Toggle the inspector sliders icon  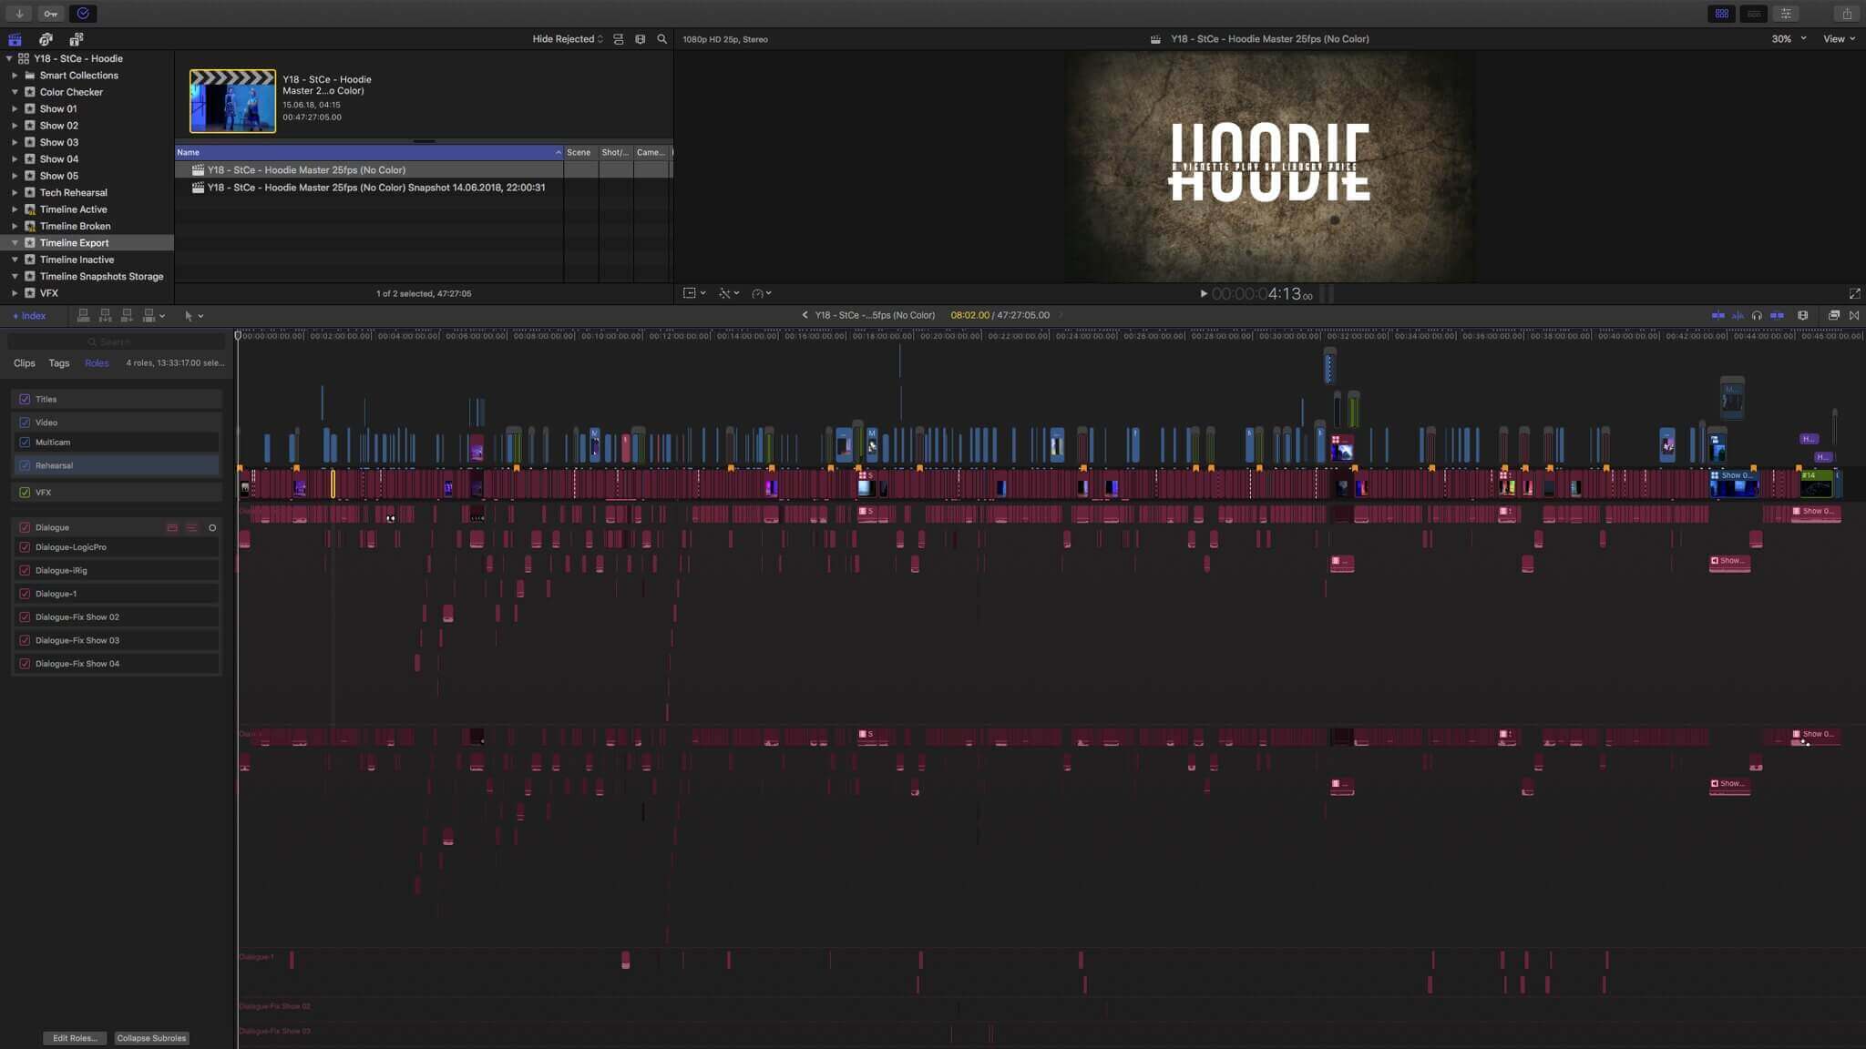1786,14
